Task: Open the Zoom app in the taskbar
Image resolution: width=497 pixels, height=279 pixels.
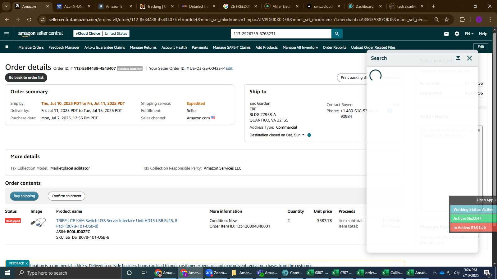Action: [x=216, y=273]
